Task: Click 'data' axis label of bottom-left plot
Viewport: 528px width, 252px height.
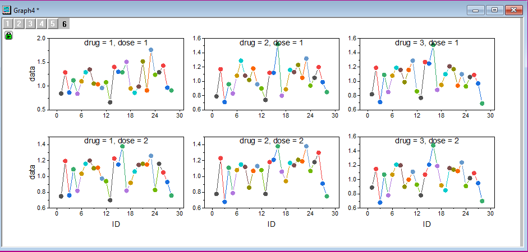Action: point(33,172)
